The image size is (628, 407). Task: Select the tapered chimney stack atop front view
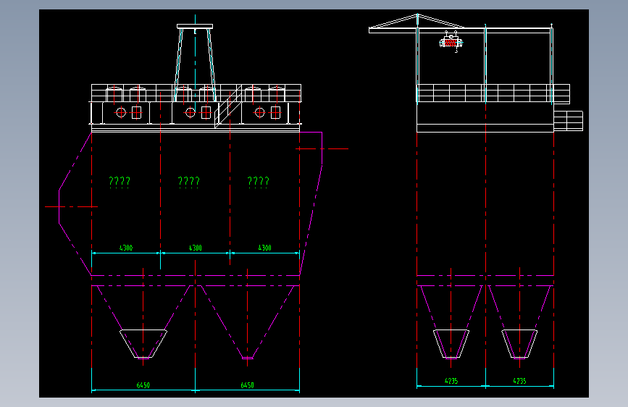point(195,62)
